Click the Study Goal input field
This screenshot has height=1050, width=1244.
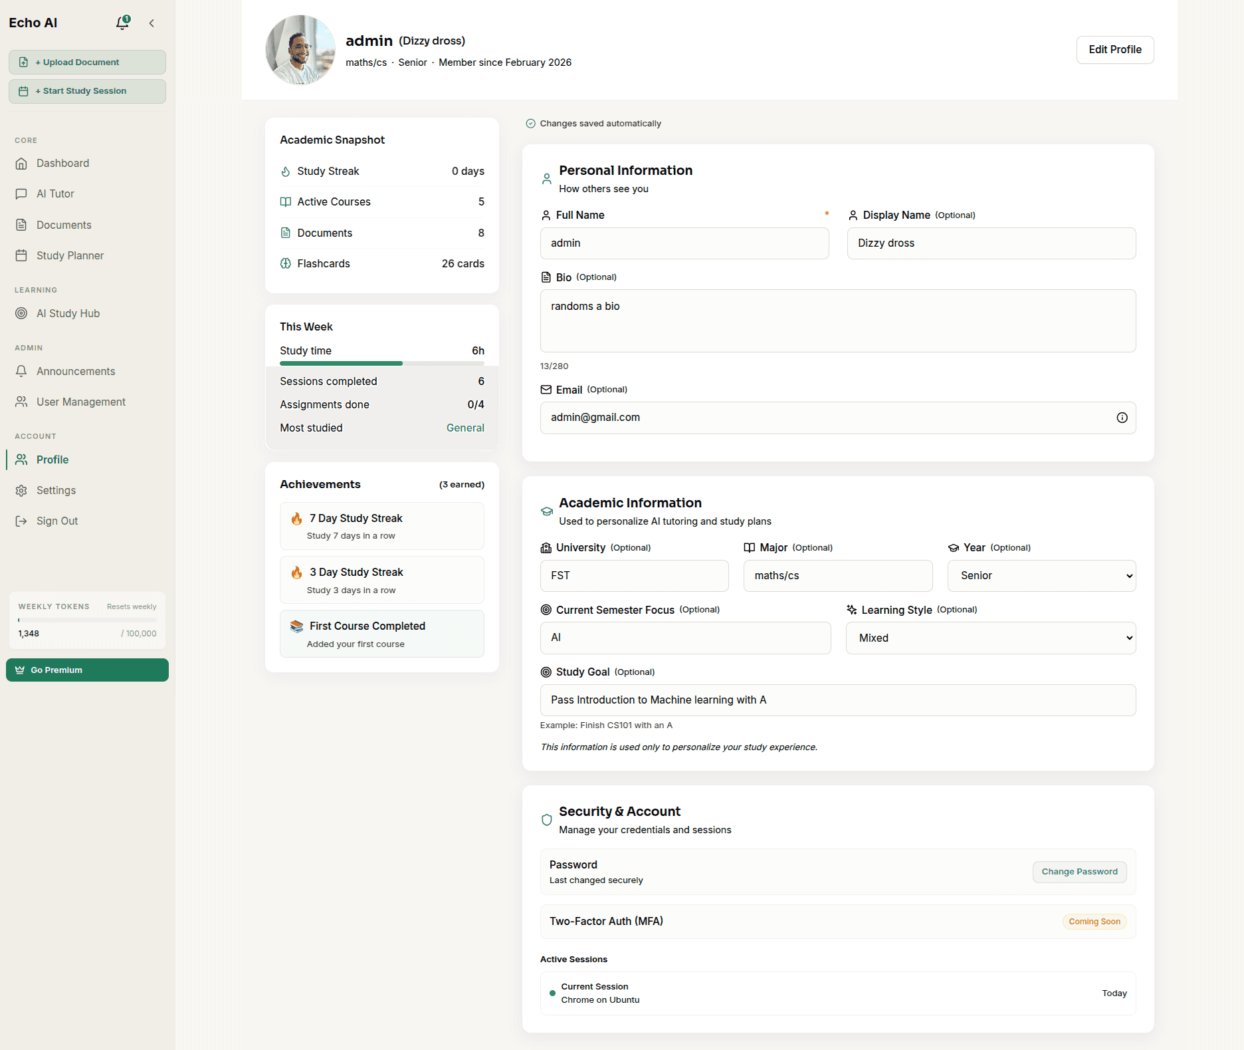pos(838,700)
